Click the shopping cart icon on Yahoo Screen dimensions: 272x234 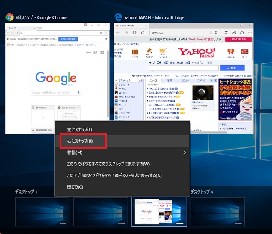coord(162,52)
